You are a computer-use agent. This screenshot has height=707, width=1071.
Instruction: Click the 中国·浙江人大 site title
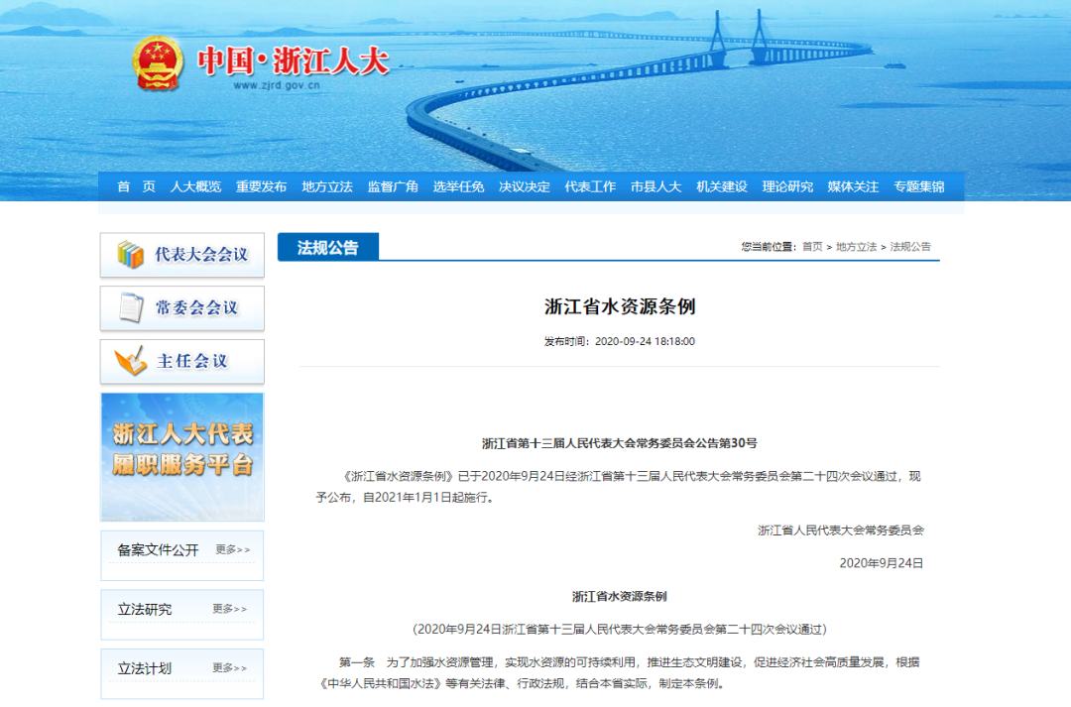[293, 61]
